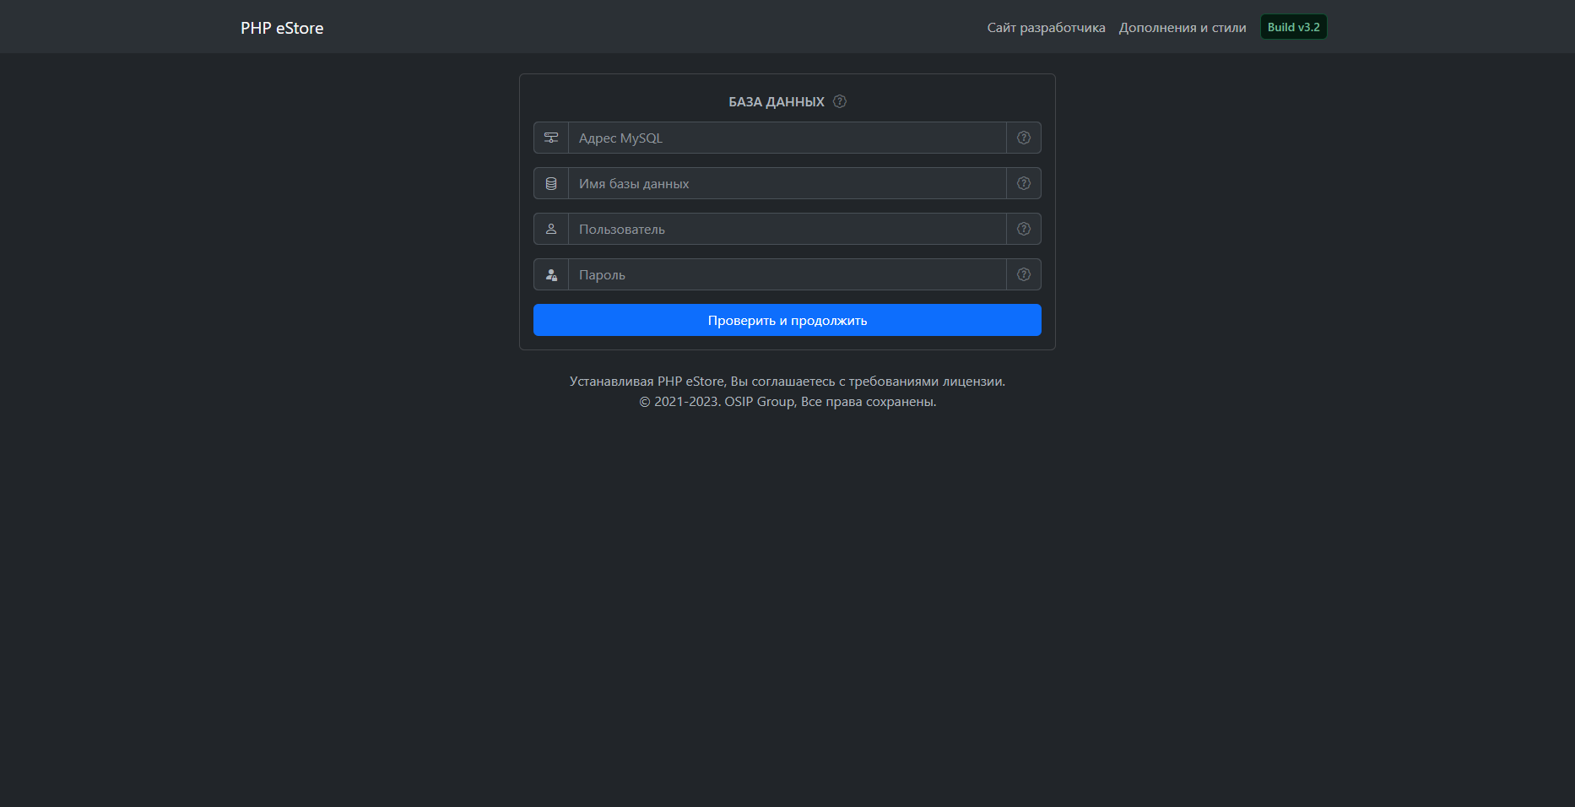Focus the Адрес MySQL input field
Screen dimensions: 1575x807
pyautogui.click(x=787, y=138)
